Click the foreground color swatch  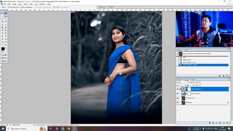pyautogui.click(x=3, y=49)
